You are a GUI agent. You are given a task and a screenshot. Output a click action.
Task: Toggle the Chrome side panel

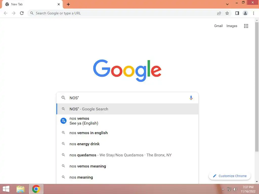tap(237, 13)
